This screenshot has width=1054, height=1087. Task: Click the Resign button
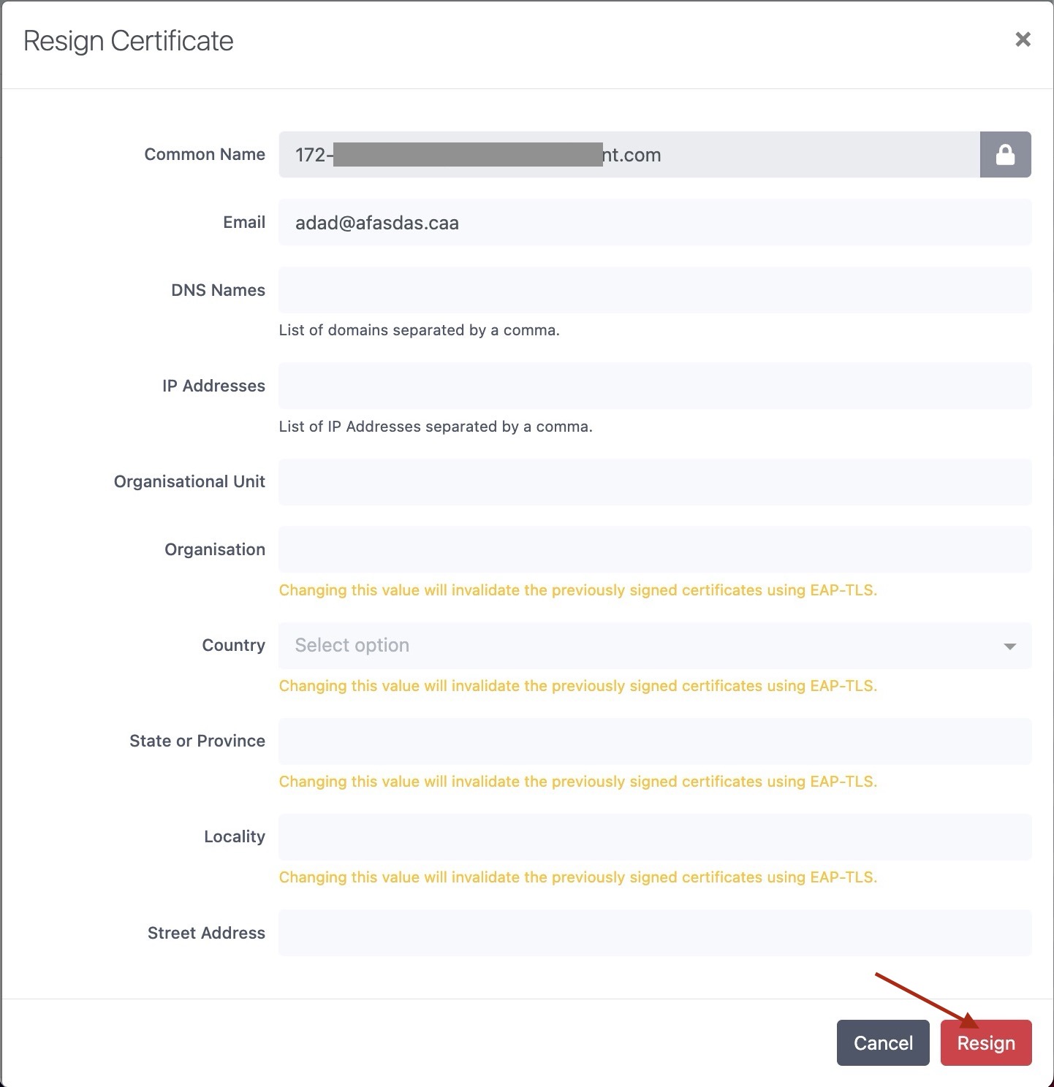point(985,1042)
